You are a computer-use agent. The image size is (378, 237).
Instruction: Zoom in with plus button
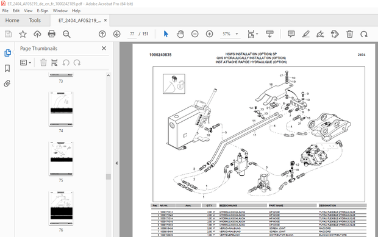[209, 34]
